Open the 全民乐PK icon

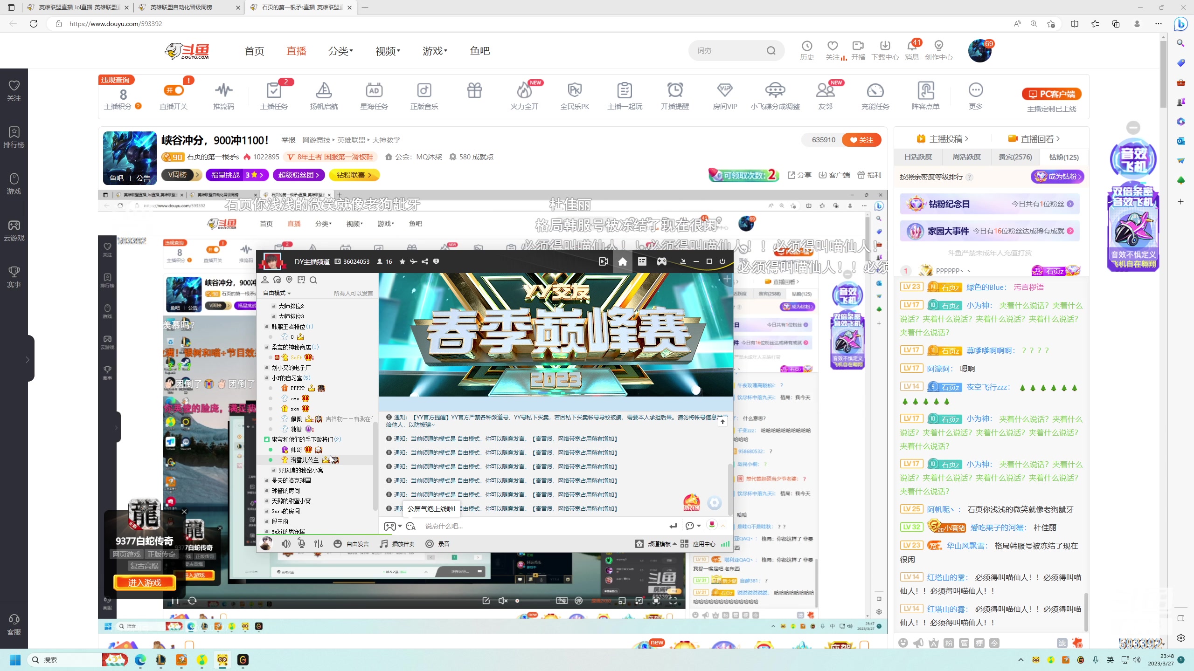pos(575,90)
